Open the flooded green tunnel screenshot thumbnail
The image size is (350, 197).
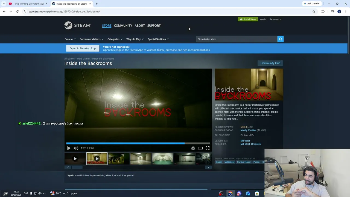click(x=162, y=159)
